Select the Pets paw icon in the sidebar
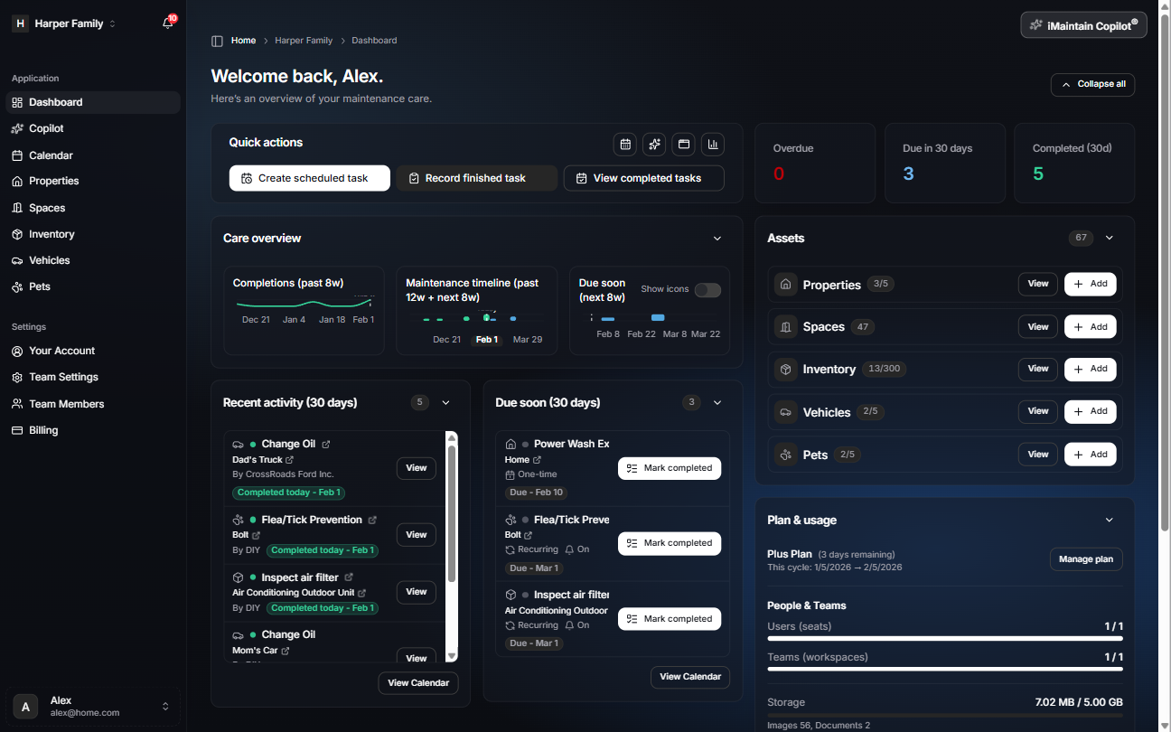 [x=15, y=286]
